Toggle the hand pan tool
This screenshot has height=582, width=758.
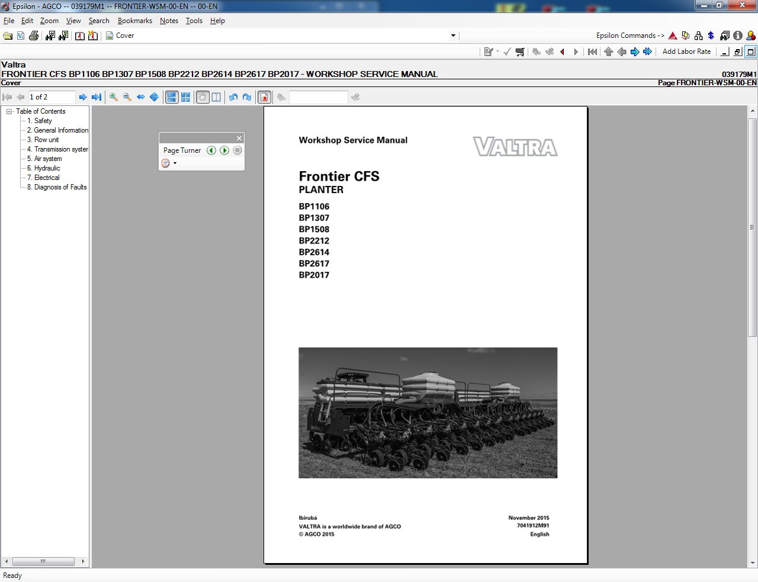click(x=203, y=97)
